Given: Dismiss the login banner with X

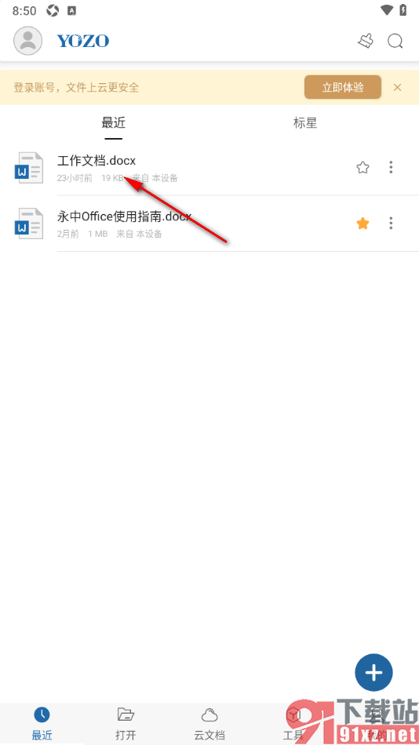Looking at the screenshot, I should (398, 87).
